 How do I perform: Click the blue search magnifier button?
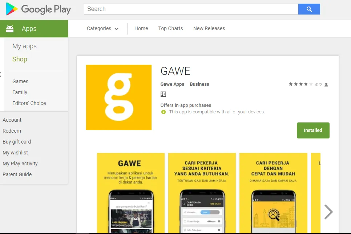pyautogui.click(x=309, y=9)
